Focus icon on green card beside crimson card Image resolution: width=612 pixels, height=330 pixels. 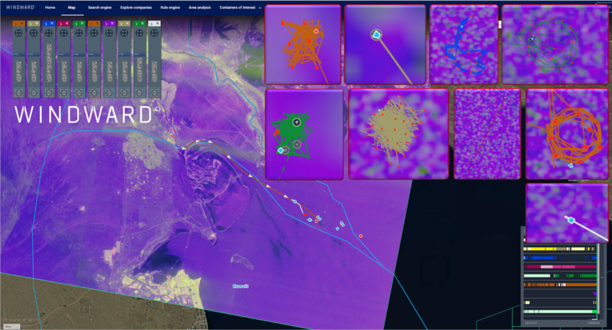[79, 33]
